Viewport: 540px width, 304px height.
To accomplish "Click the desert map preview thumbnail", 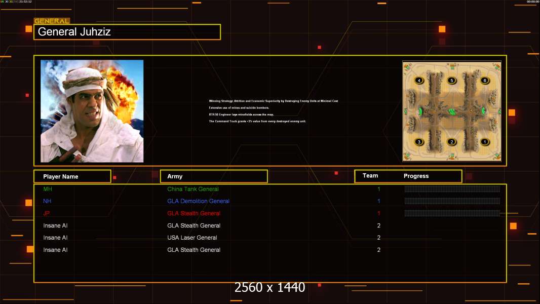I will click(x=452, y=111).
